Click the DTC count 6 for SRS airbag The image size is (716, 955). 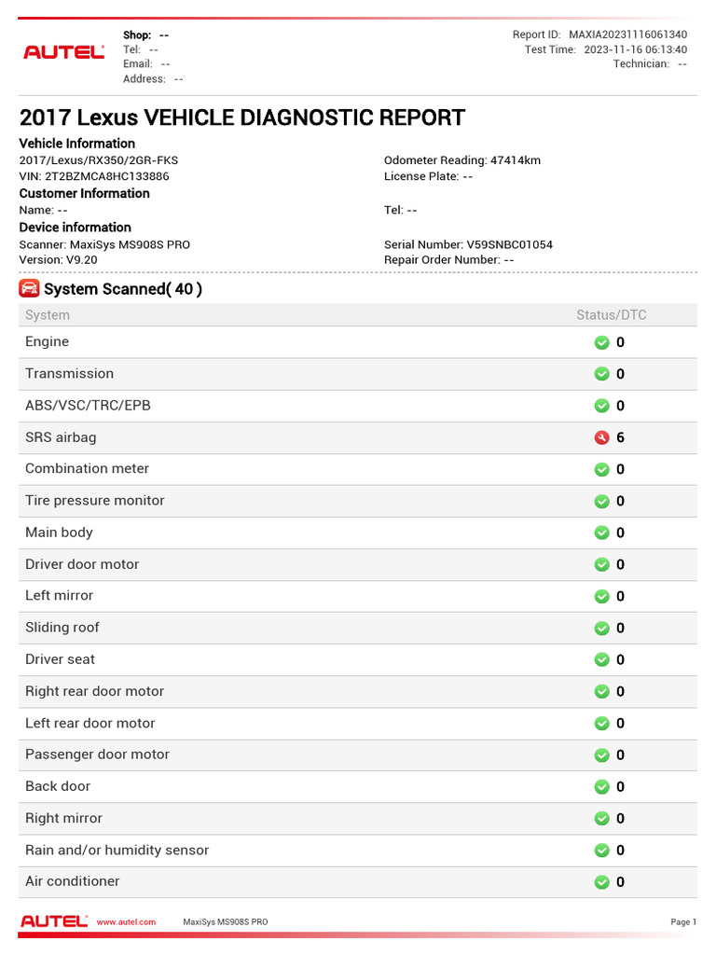(x=620, y=437)
